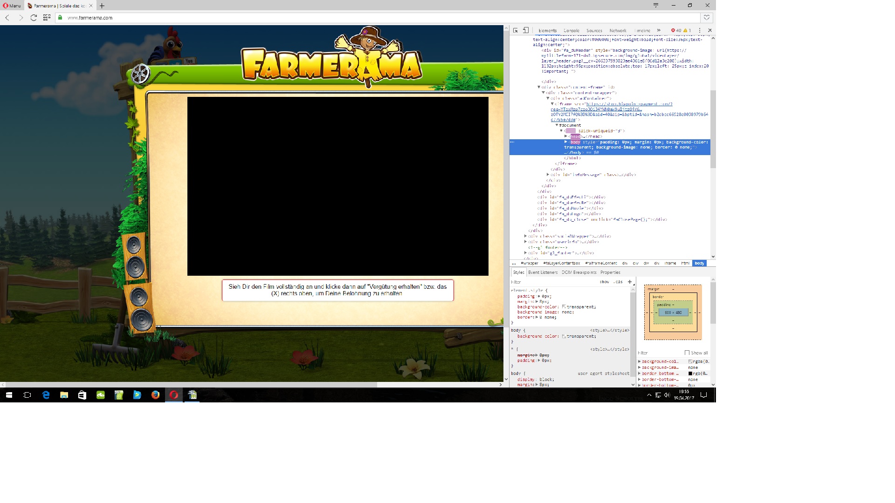Open a new browser tab with plus
Image resolution: width=895 pixels, height=503 pixels.
pyautogui.click(x=102, y=6)
